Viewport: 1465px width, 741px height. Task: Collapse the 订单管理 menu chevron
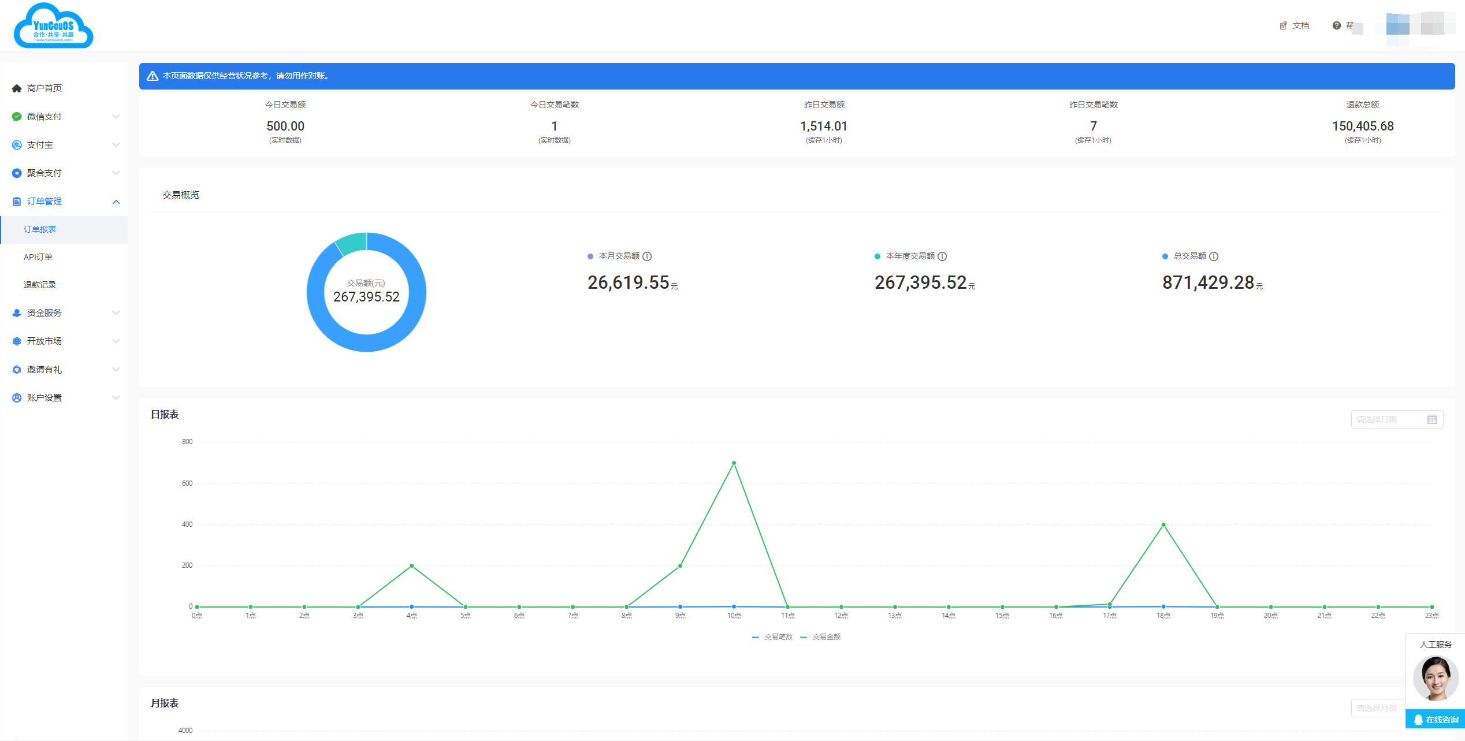pos(116,202)
